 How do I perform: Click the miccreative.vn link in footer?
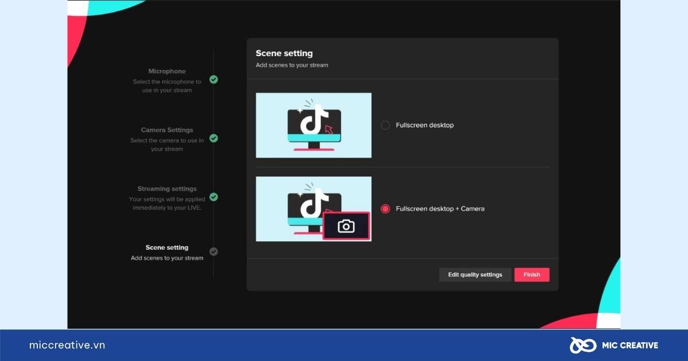pyautogui.click(x=67, y=345)
